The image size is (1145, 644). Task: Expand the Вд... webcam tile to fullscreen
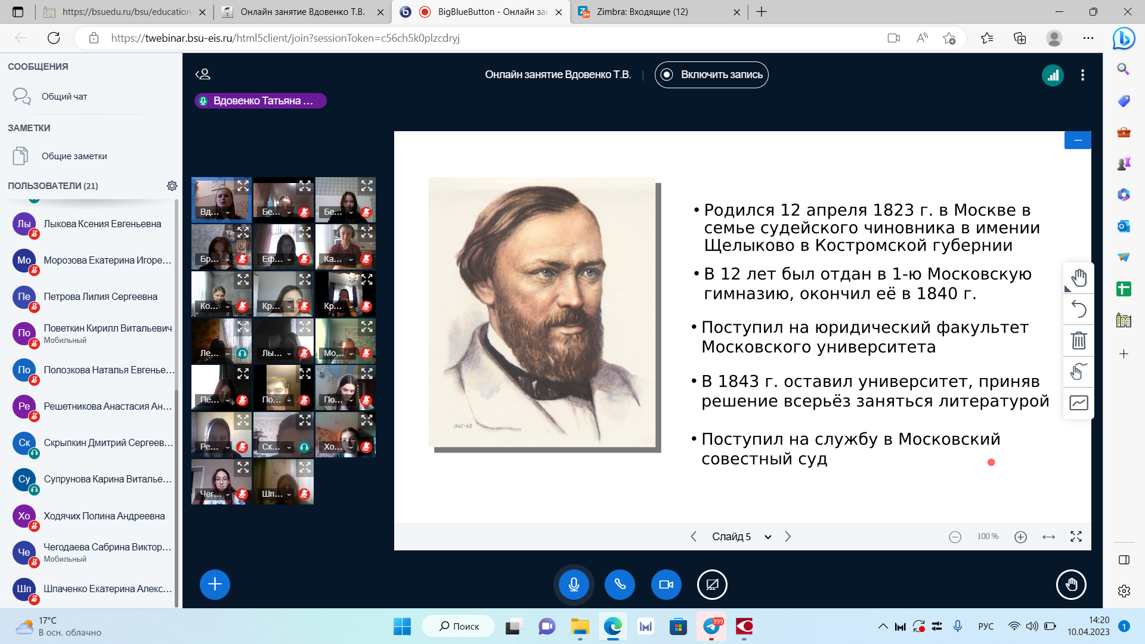coord(243,185)
